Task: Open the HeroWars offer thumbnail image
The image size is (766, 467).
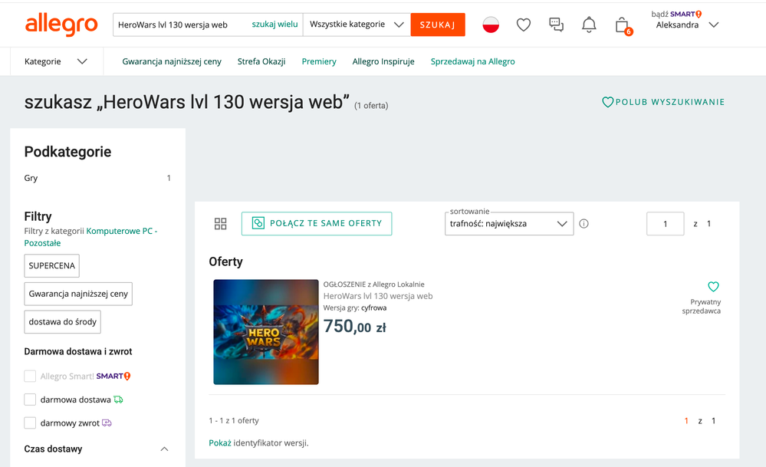Action: point(266,332)
